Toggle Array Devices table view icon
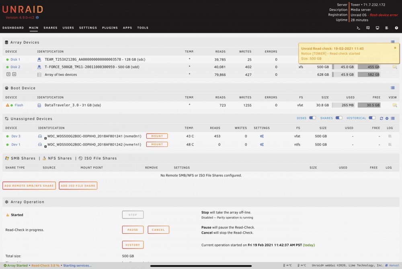 pos(392,42)
